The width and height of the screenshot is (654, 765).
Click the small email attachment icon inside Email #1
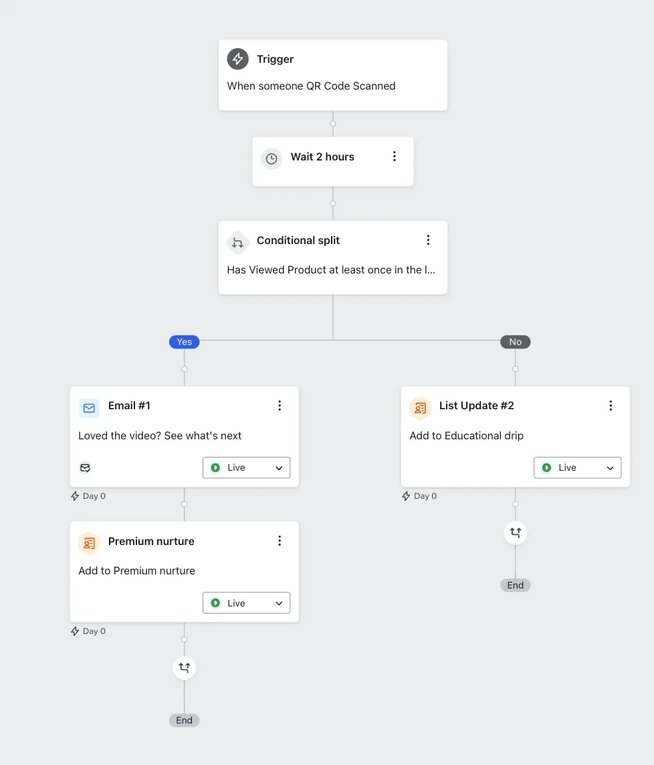click(x=86, y=468)
